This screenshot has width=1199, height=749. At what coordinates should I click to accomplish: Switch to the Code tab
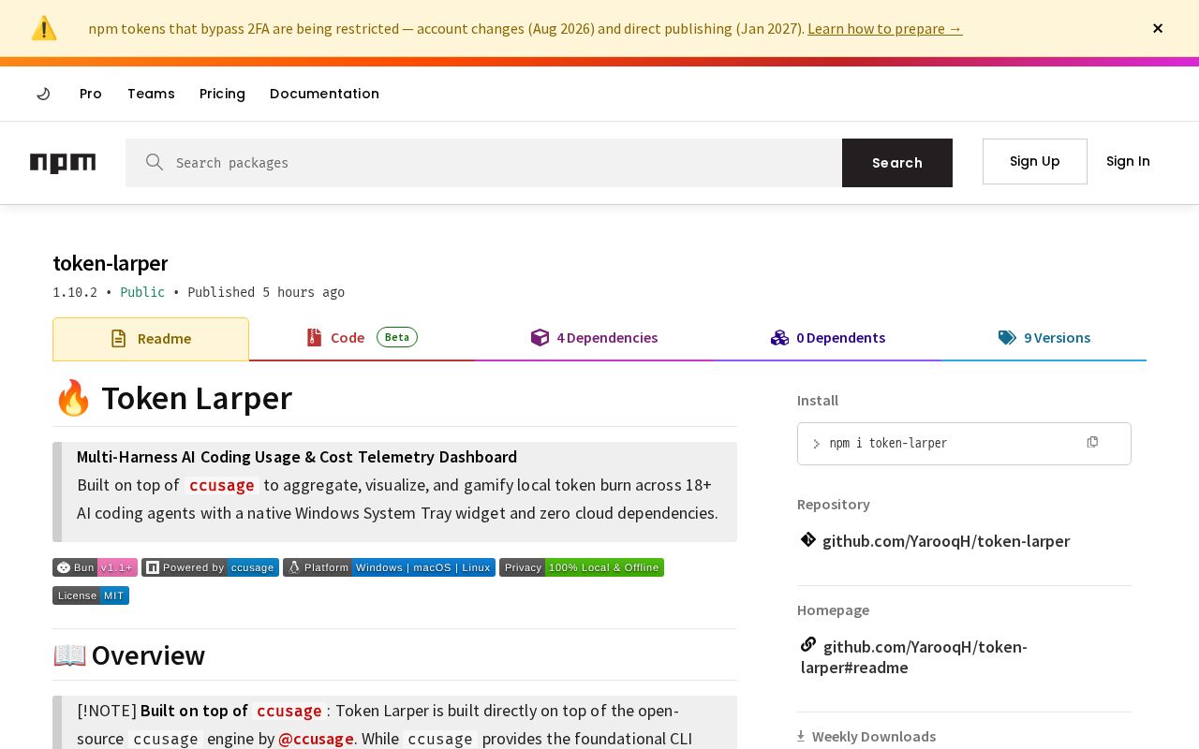tap(362, 338)
